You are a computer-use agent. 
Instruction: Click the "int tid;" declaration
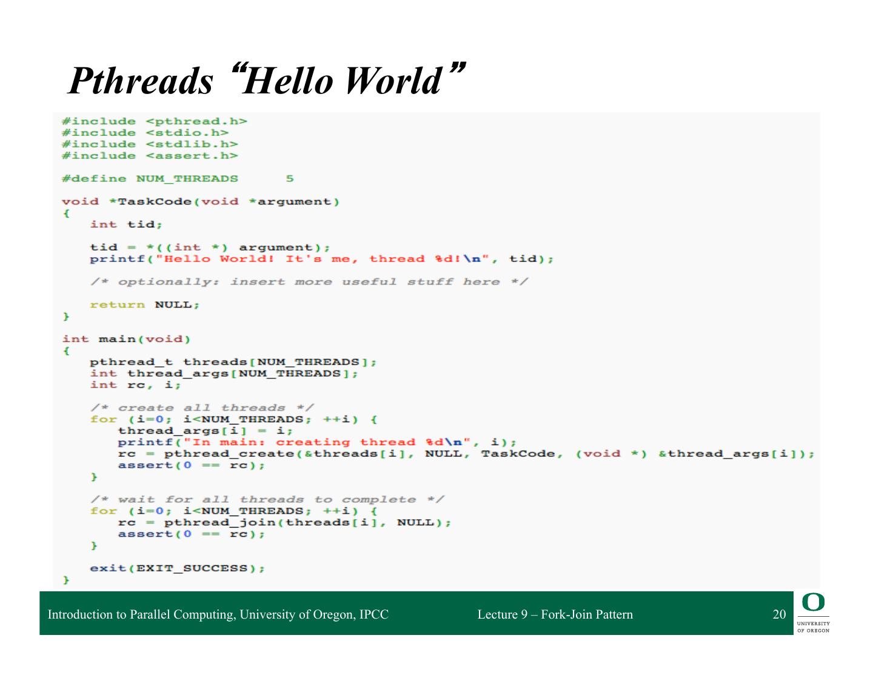click(126, 224)
